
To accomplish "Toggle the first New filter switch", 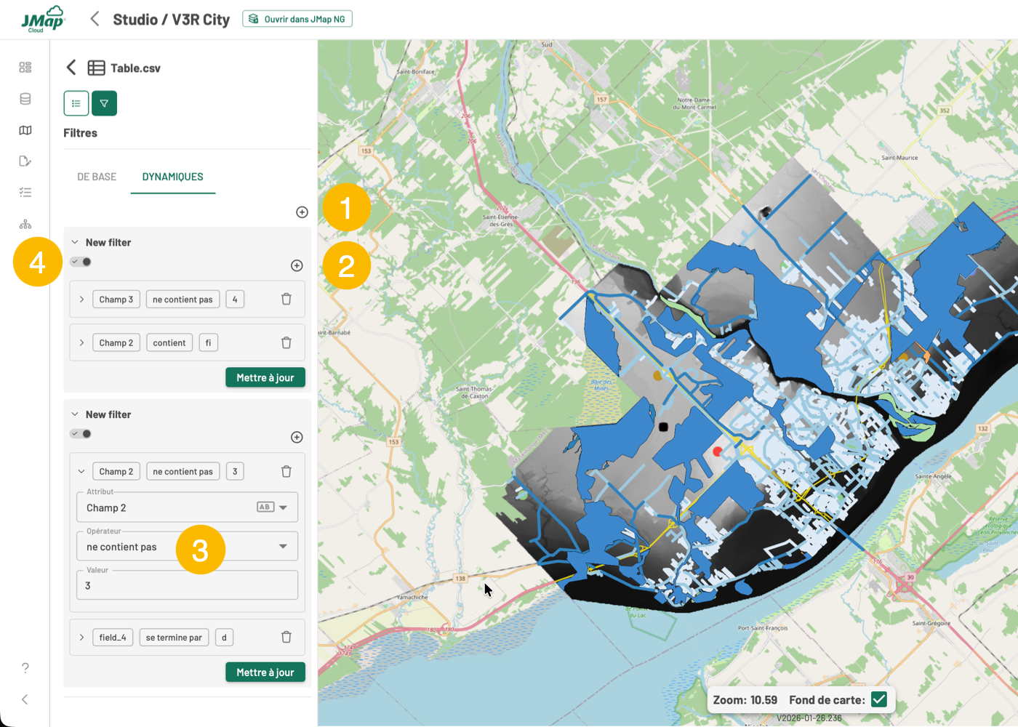I will click(x=81, y=262).
